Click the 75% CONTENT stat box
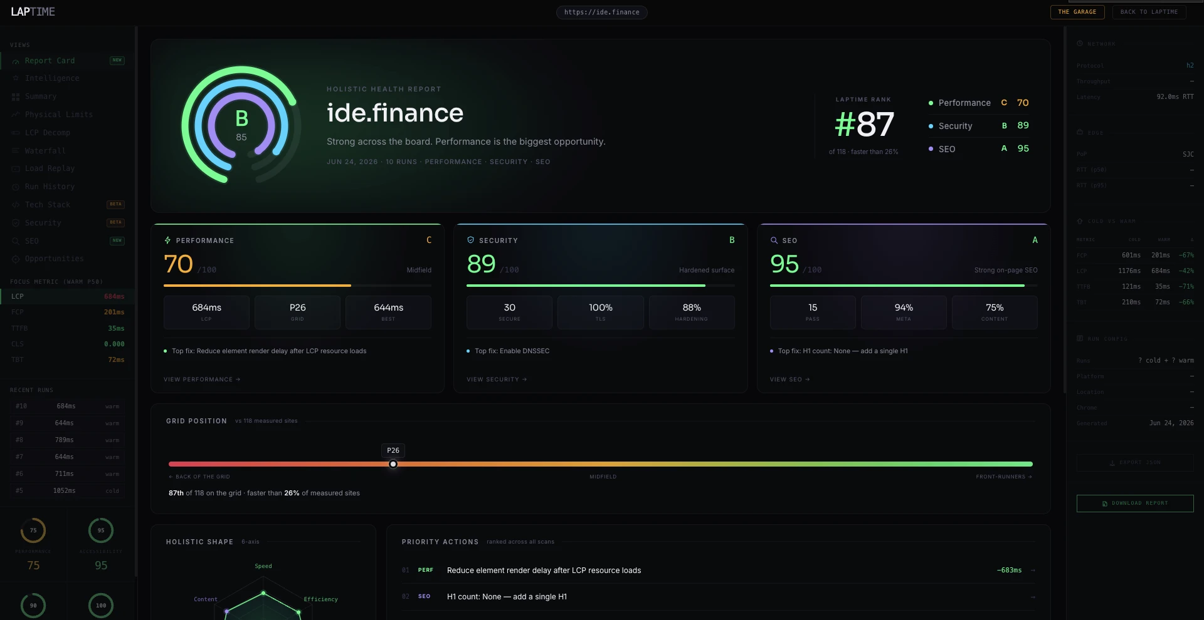Image resolution: width=1204 pixels, height=620 pixels. point(995,313)
